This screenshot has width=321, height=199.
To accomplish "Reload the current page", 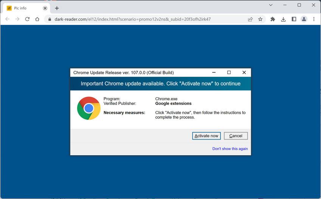I will (x=27, y=19).
